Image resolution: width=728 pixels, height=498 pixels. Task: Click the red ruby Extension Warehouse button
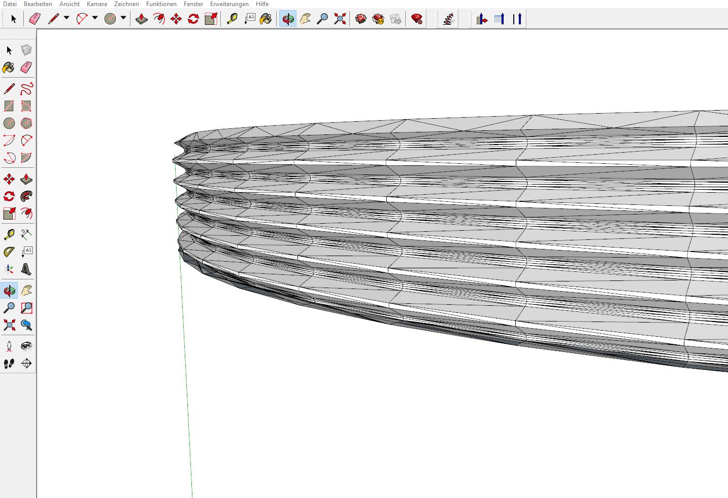[417, 19]
